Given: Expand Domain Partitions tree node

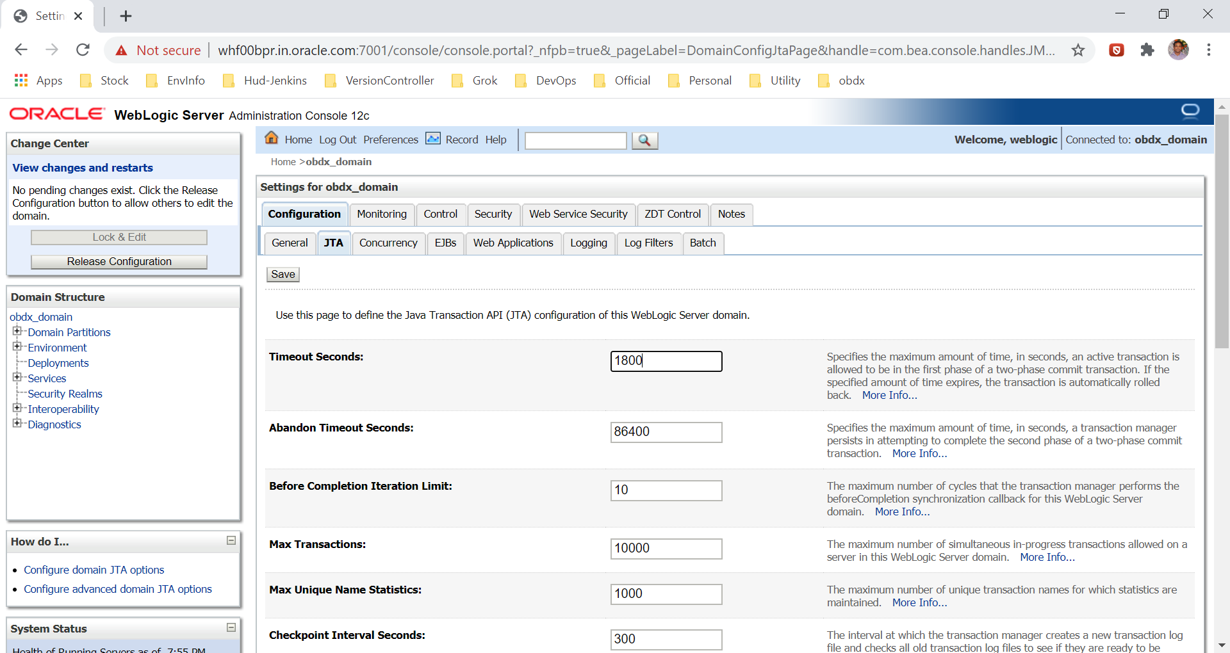Looking at the screenshot, I should point(17,331).
